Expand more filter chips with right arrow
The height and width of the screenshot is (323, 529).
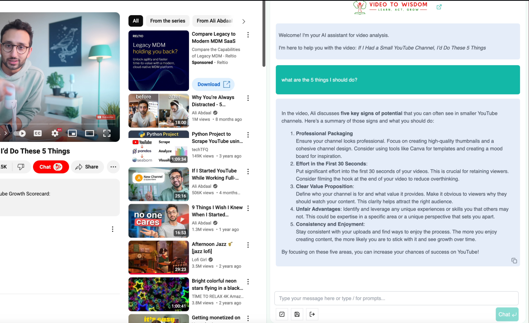[x=243, y=22]
